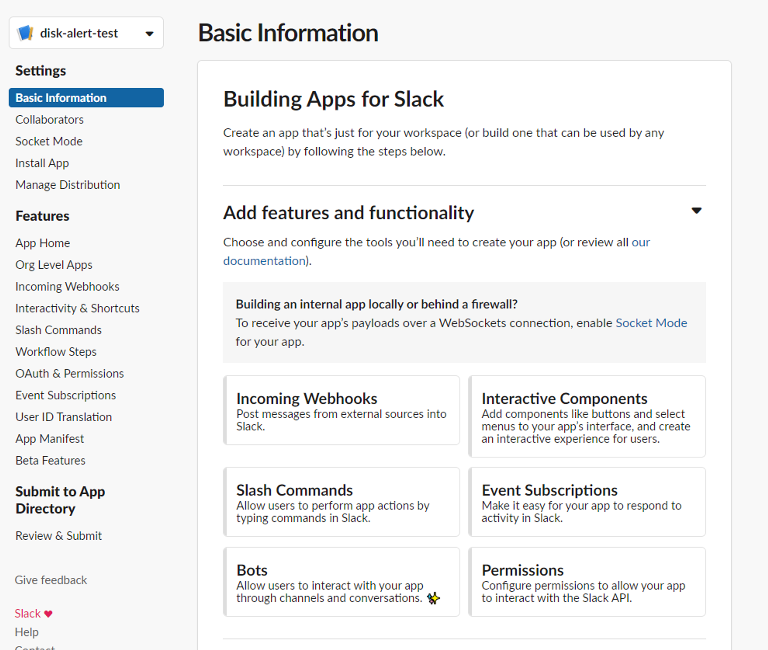
Task: Click the heart icon beside Slack
Action: [x=48, y=613]
